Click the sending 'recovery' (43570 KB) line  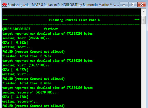(30, 92)
